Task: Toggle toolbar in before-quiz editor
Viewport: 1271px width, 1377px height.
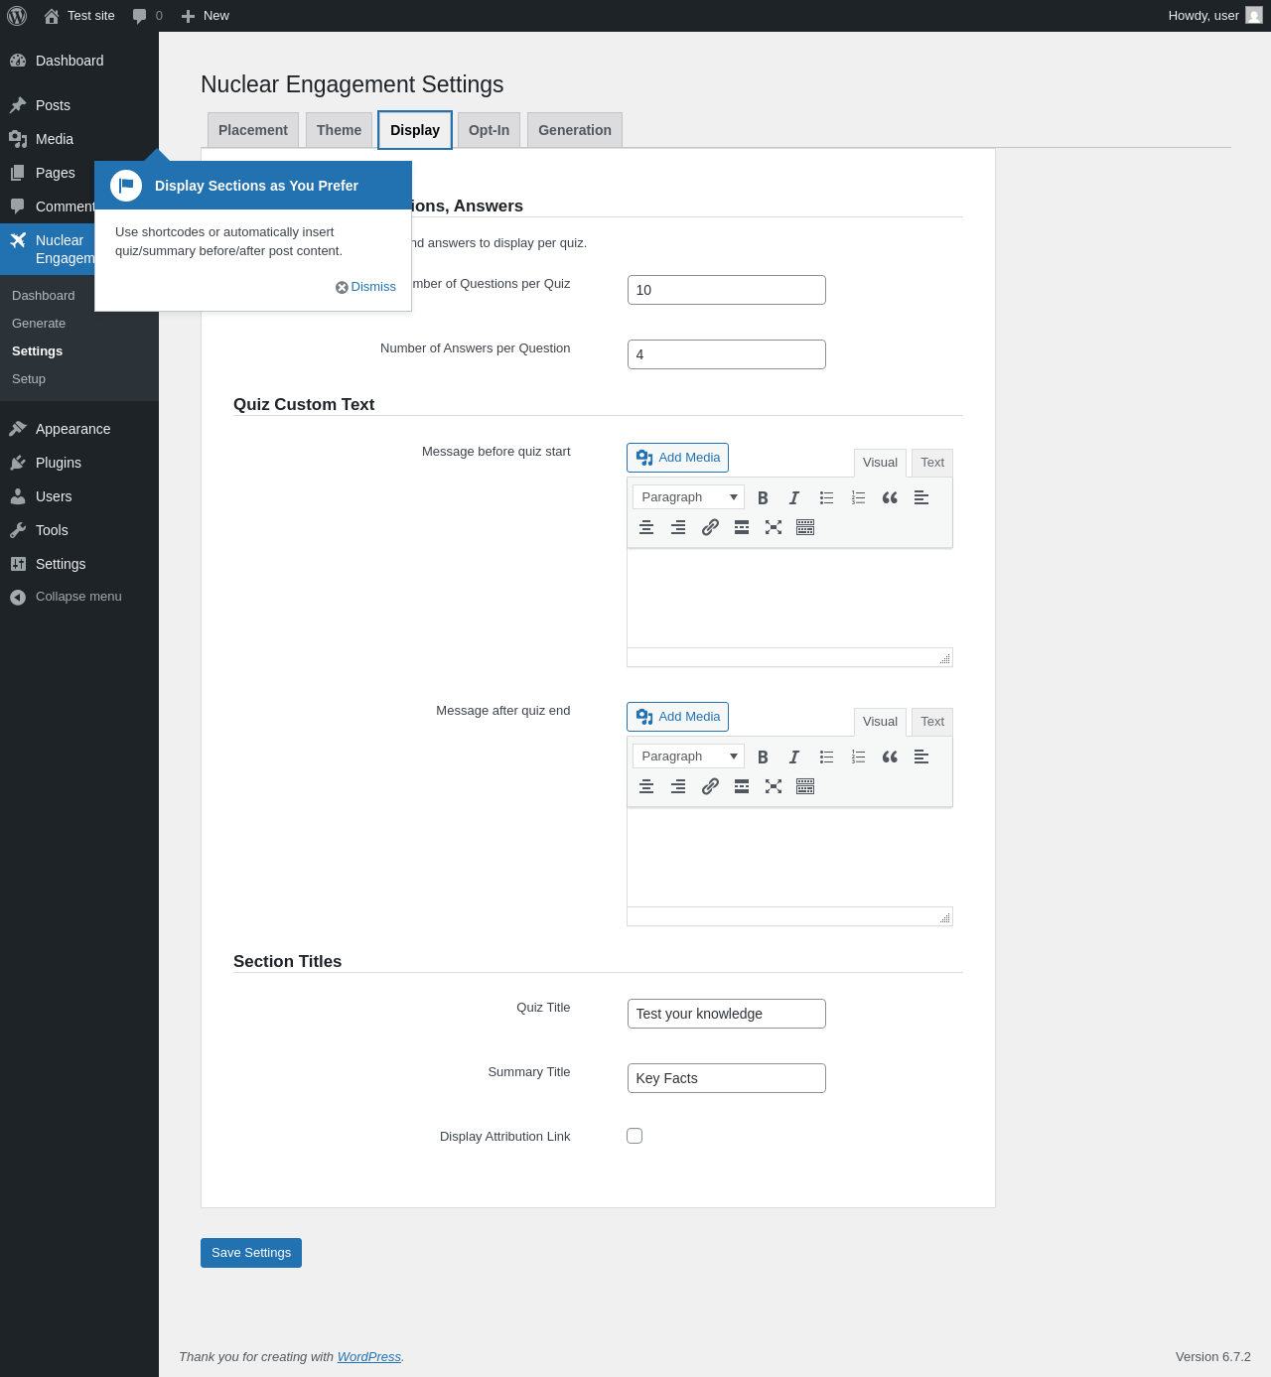Action: 805,527
